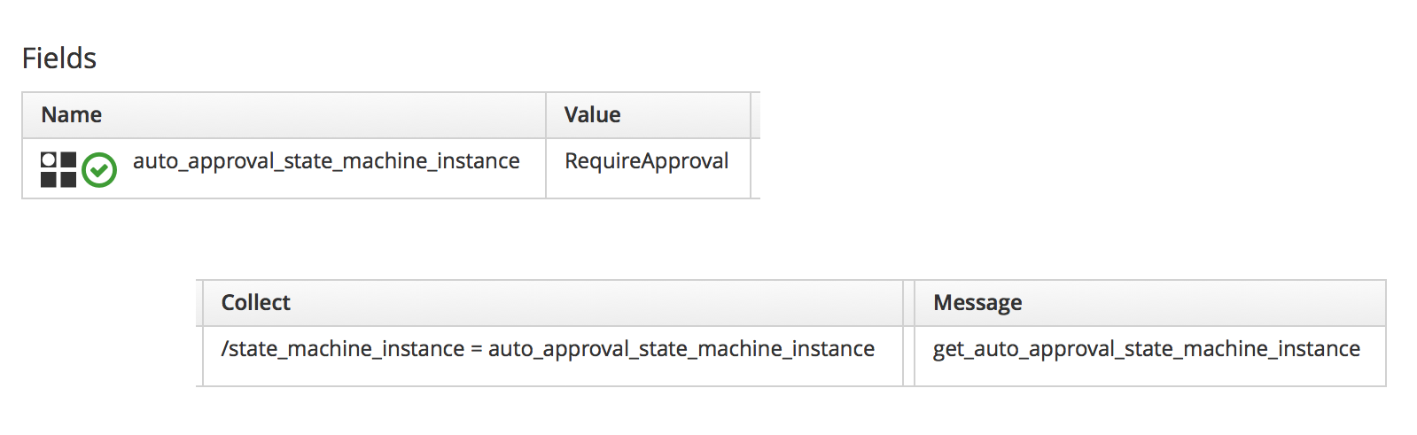Click the divider between Collect and Message headers
This screenshot has width=1417, height=435.
pyautogui.click(x=908, y=303)
